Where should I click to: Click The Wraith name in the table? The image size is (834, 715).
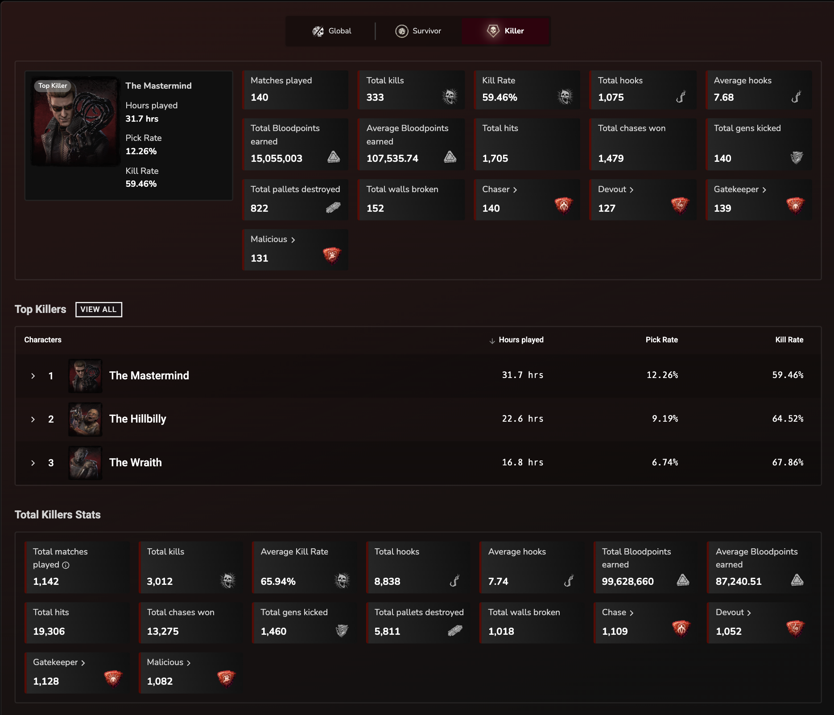[136, 463]
